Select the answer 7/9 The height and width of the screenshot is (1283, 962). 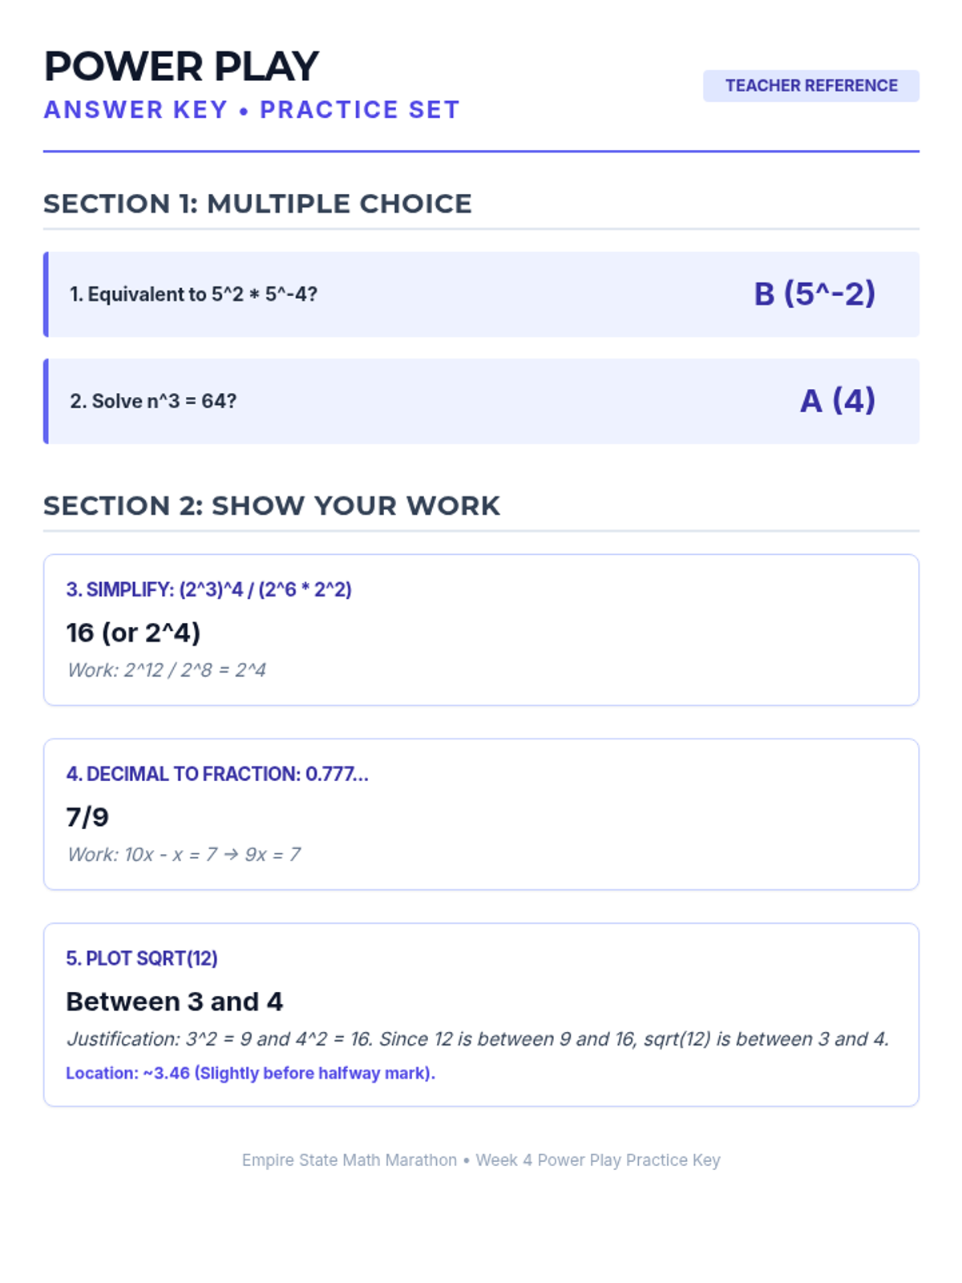pos(87,817)
